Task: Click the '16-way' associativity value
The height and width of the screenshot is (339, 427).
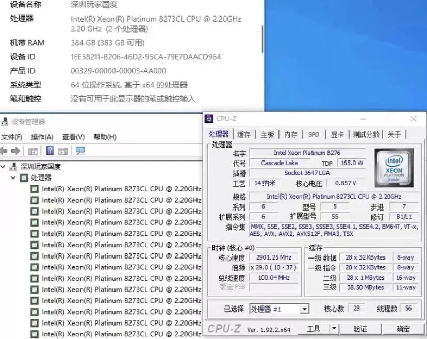Action: (405, 278)
